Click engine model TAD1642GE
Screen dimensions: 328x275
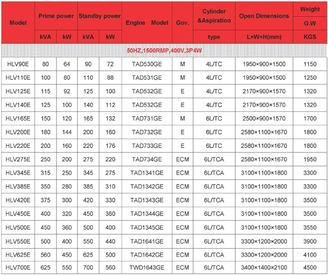pyautogui.click(x=147, y=255)
